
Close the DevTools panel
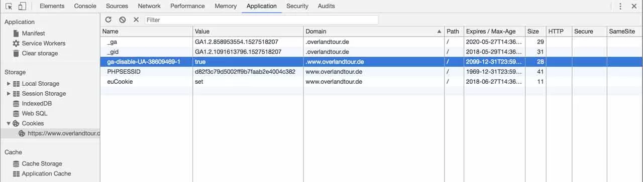point(634,6)
